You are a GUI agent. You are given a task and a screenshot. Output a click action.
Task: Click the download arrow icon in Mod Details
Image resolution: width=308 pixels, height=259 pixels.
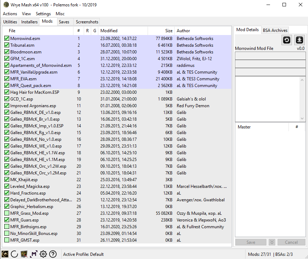(x=299, y=40)
